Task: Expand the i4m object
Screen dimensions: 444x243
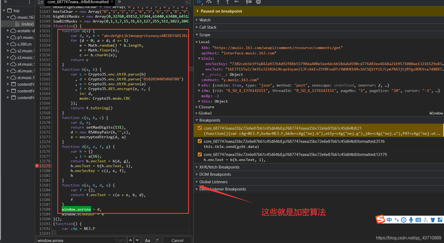Action: coord(199,91)
